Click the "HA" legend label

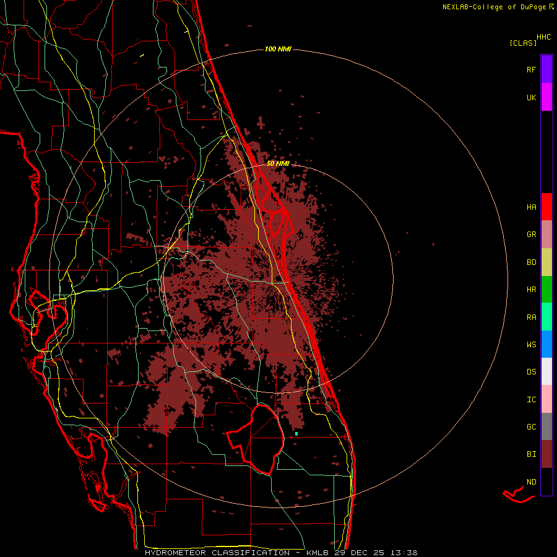point(531,207)
